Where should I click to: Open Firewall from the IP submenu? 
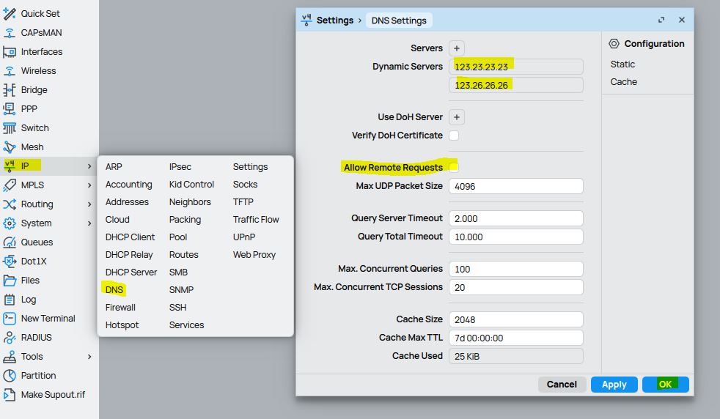120,308
